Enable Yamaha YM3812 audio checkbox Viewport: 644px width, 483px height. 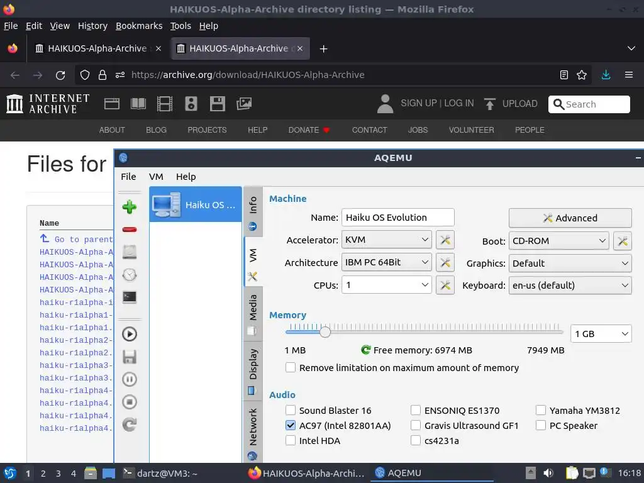click(x=541, y=410)
